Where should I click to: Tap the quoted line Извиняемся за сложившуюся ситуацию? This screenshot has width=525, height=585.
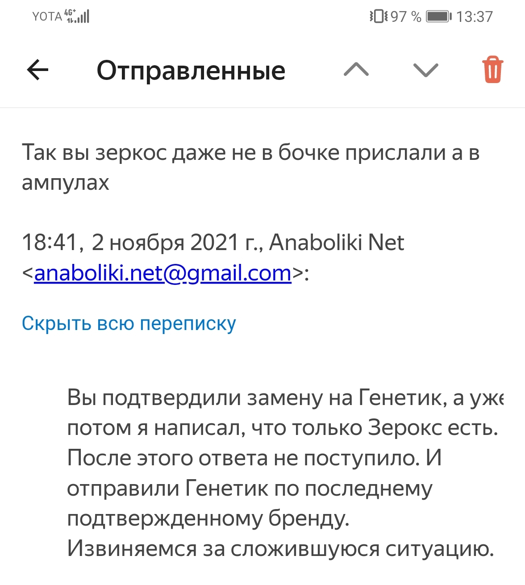coord(280,549)
